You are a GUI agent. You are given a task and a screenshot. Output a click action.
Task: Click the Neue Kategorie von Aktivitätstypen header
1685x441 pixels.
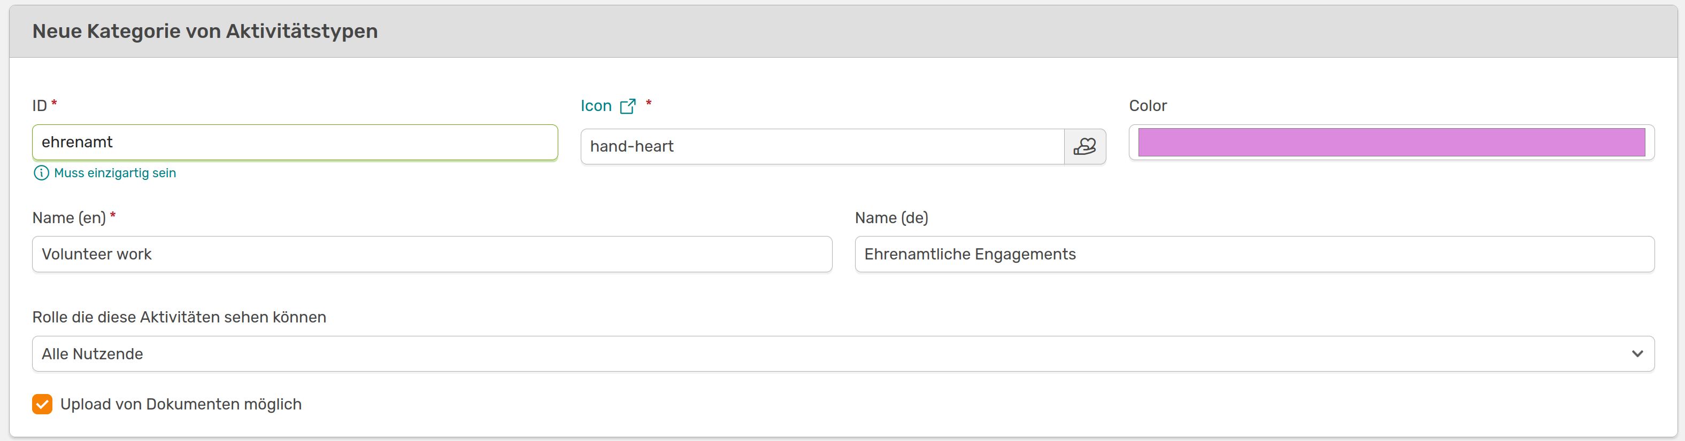205,31
